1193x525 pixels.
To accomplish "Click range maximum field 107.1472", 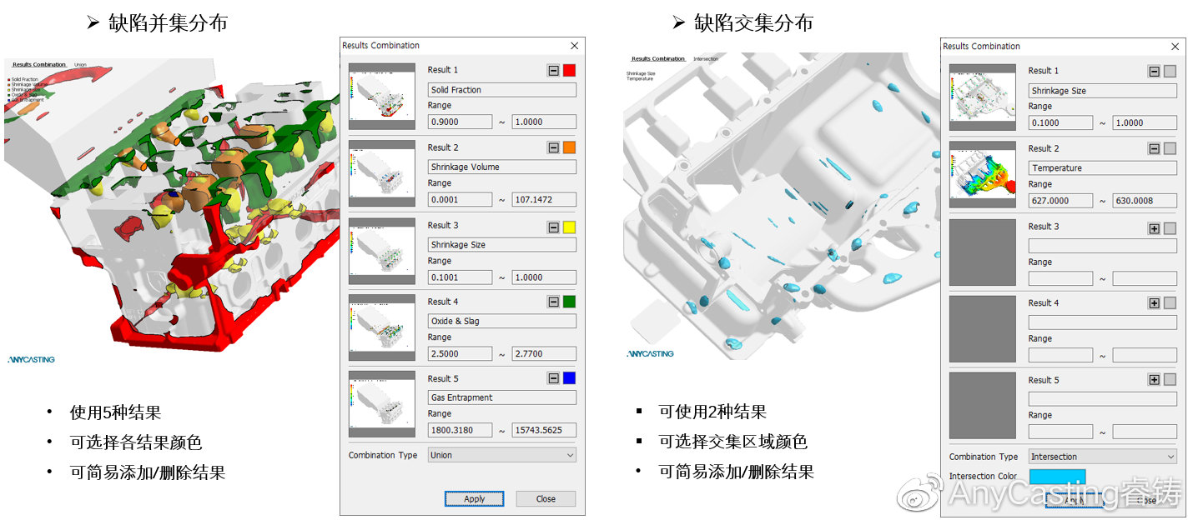I will coord(544,199).
